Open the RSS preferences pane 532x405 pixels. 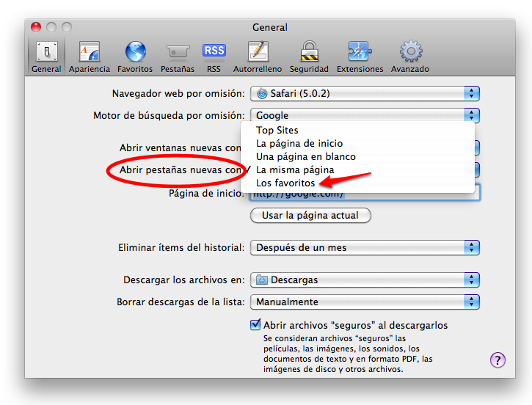(x=214, y=56)
